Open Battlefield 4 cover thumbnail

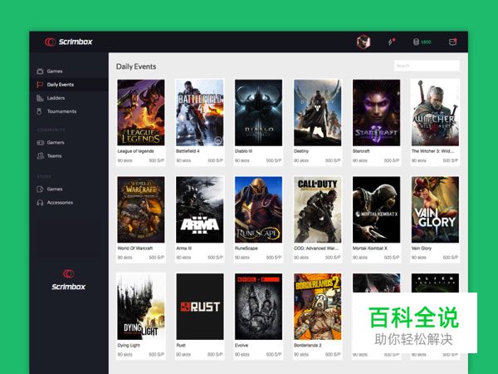coord(200,112)
